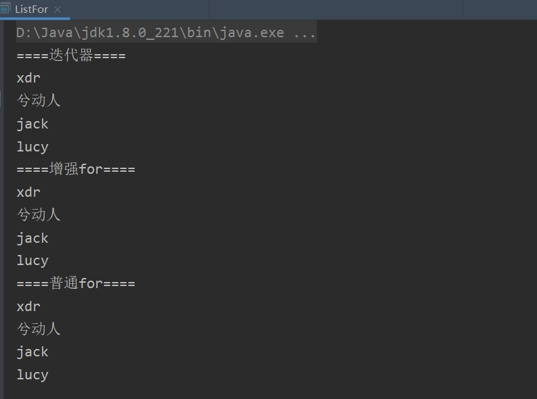Click 兮动人 under the 普通for section
Screen dimensions: 537x399
(x=39, y=329)
